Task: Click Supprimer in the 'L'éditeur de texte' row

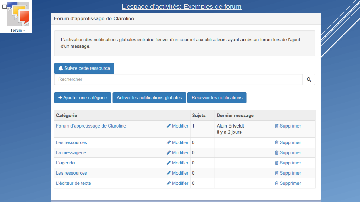Action: point(288,183)
